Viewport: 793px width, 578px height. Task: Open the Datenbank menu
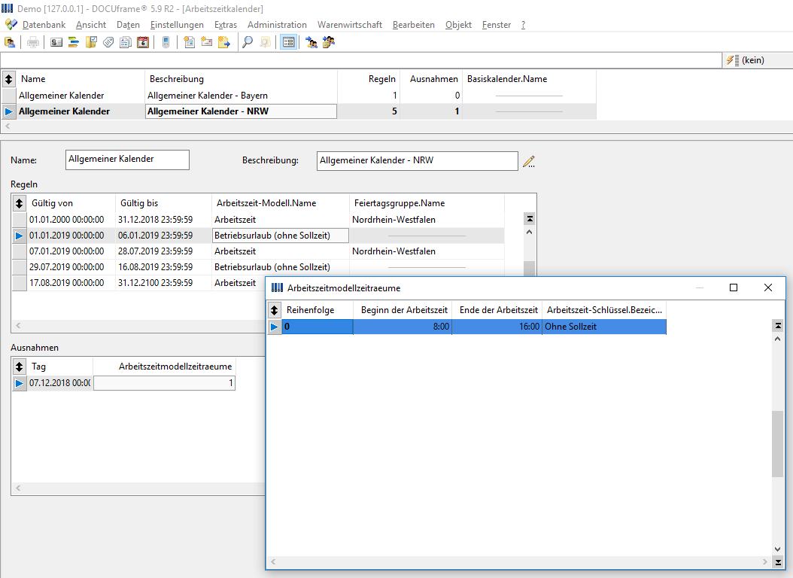[x=44, y=25]
